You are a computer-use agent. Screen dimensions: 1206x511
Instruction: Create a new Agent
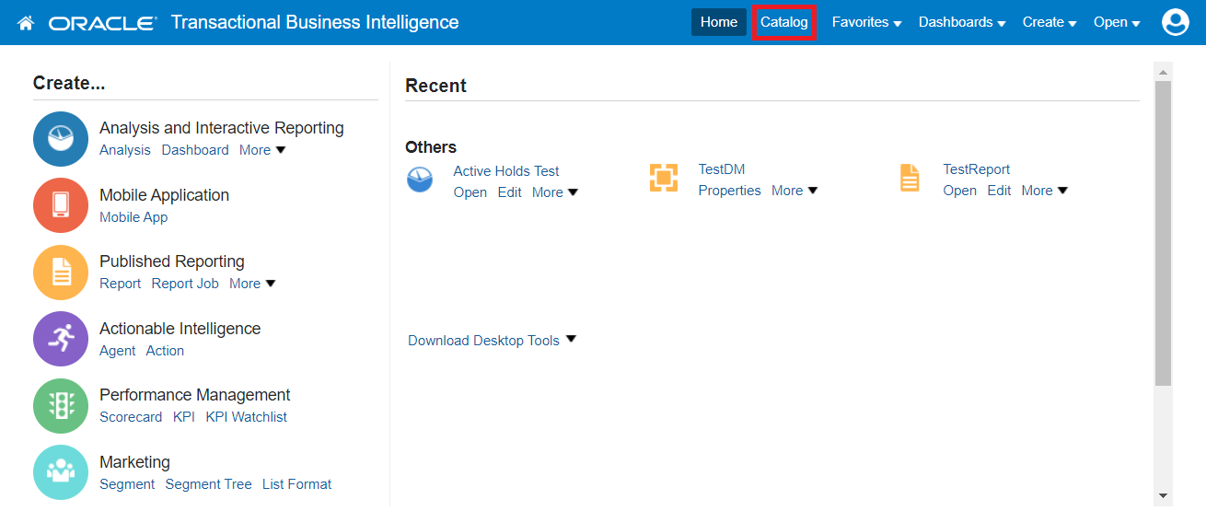tap(118, 351)
